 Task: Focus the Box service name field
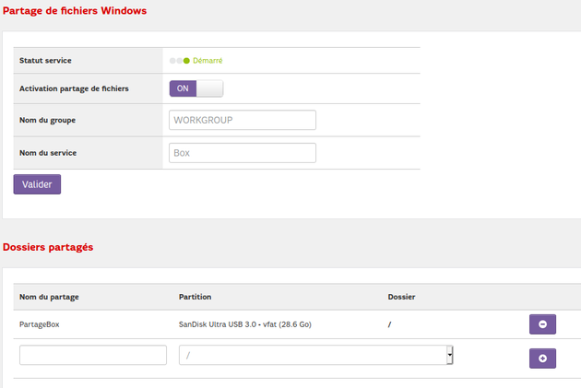[x=243, y=153]
